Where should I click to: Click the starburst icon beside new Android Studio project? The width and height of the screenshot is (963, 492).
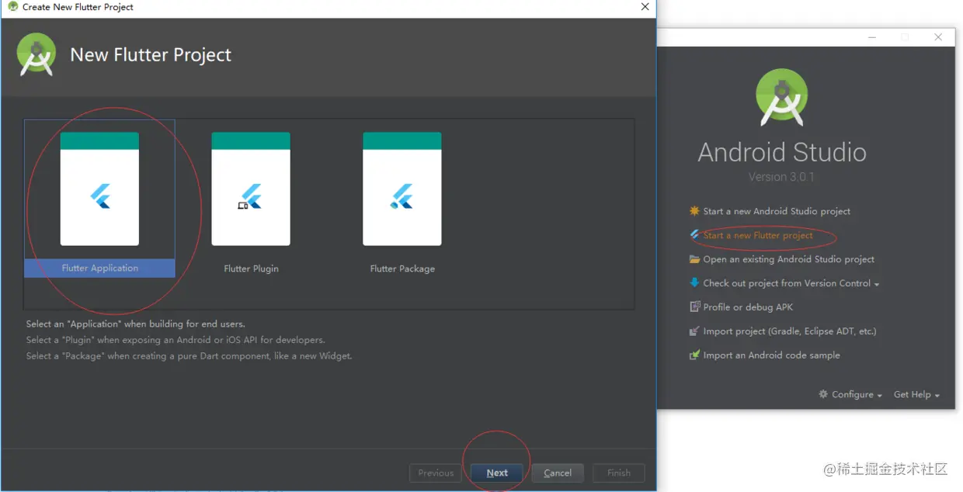pos(694,211)
